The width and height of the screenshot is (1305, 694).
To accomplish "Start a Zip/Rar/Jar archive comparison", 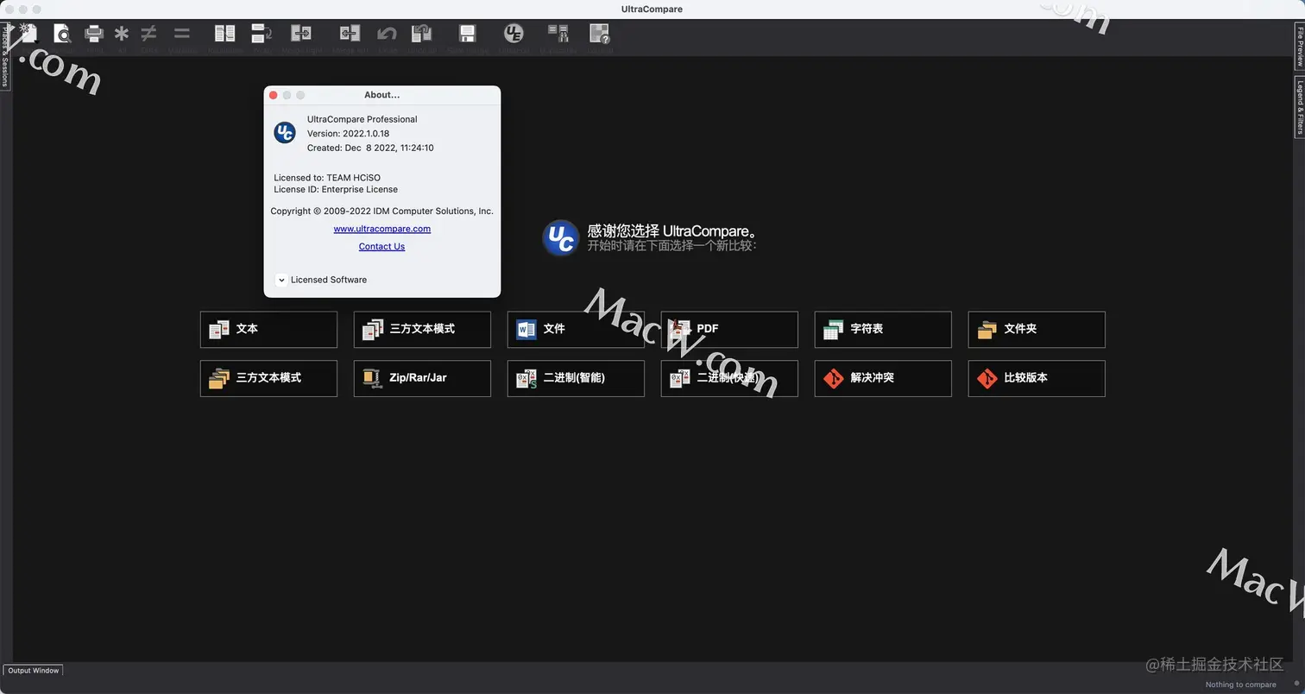I will point(422,378).
